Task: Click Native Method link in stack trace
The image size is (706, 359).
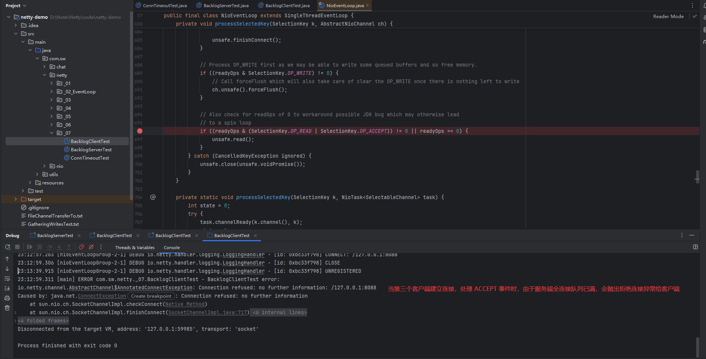Action: point(185,304)
